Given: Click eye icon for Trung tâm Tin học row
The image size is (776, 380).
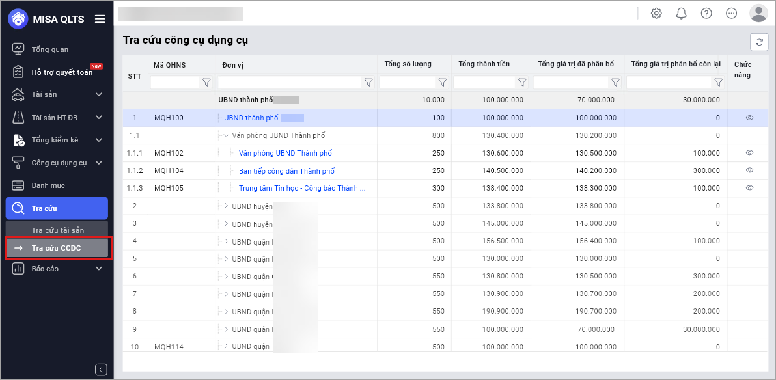Looking at the screenshot, I should point(749,188).
